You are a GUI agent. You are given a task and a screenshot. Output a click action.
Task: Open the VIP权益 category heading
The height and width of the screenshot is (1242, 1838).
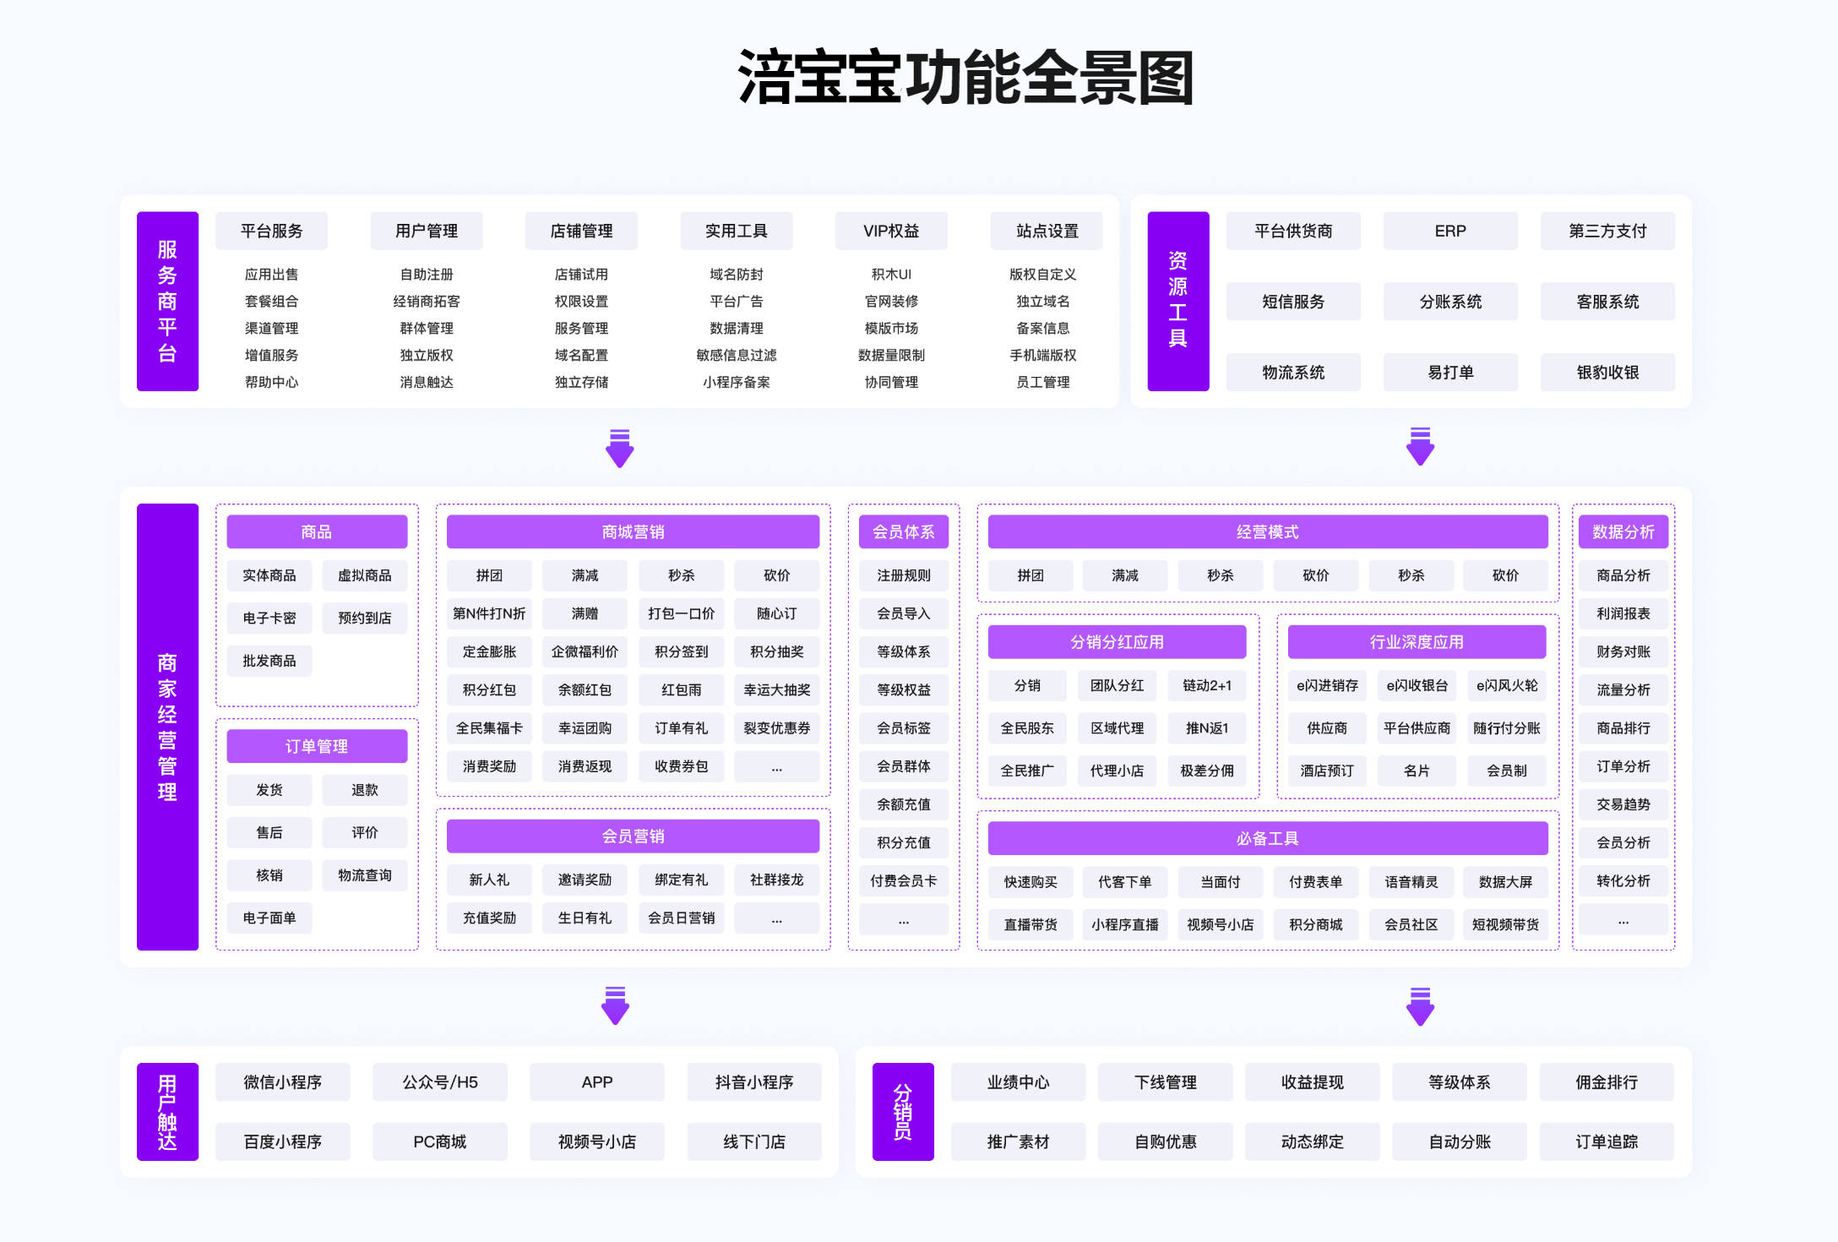pos(890,232)
